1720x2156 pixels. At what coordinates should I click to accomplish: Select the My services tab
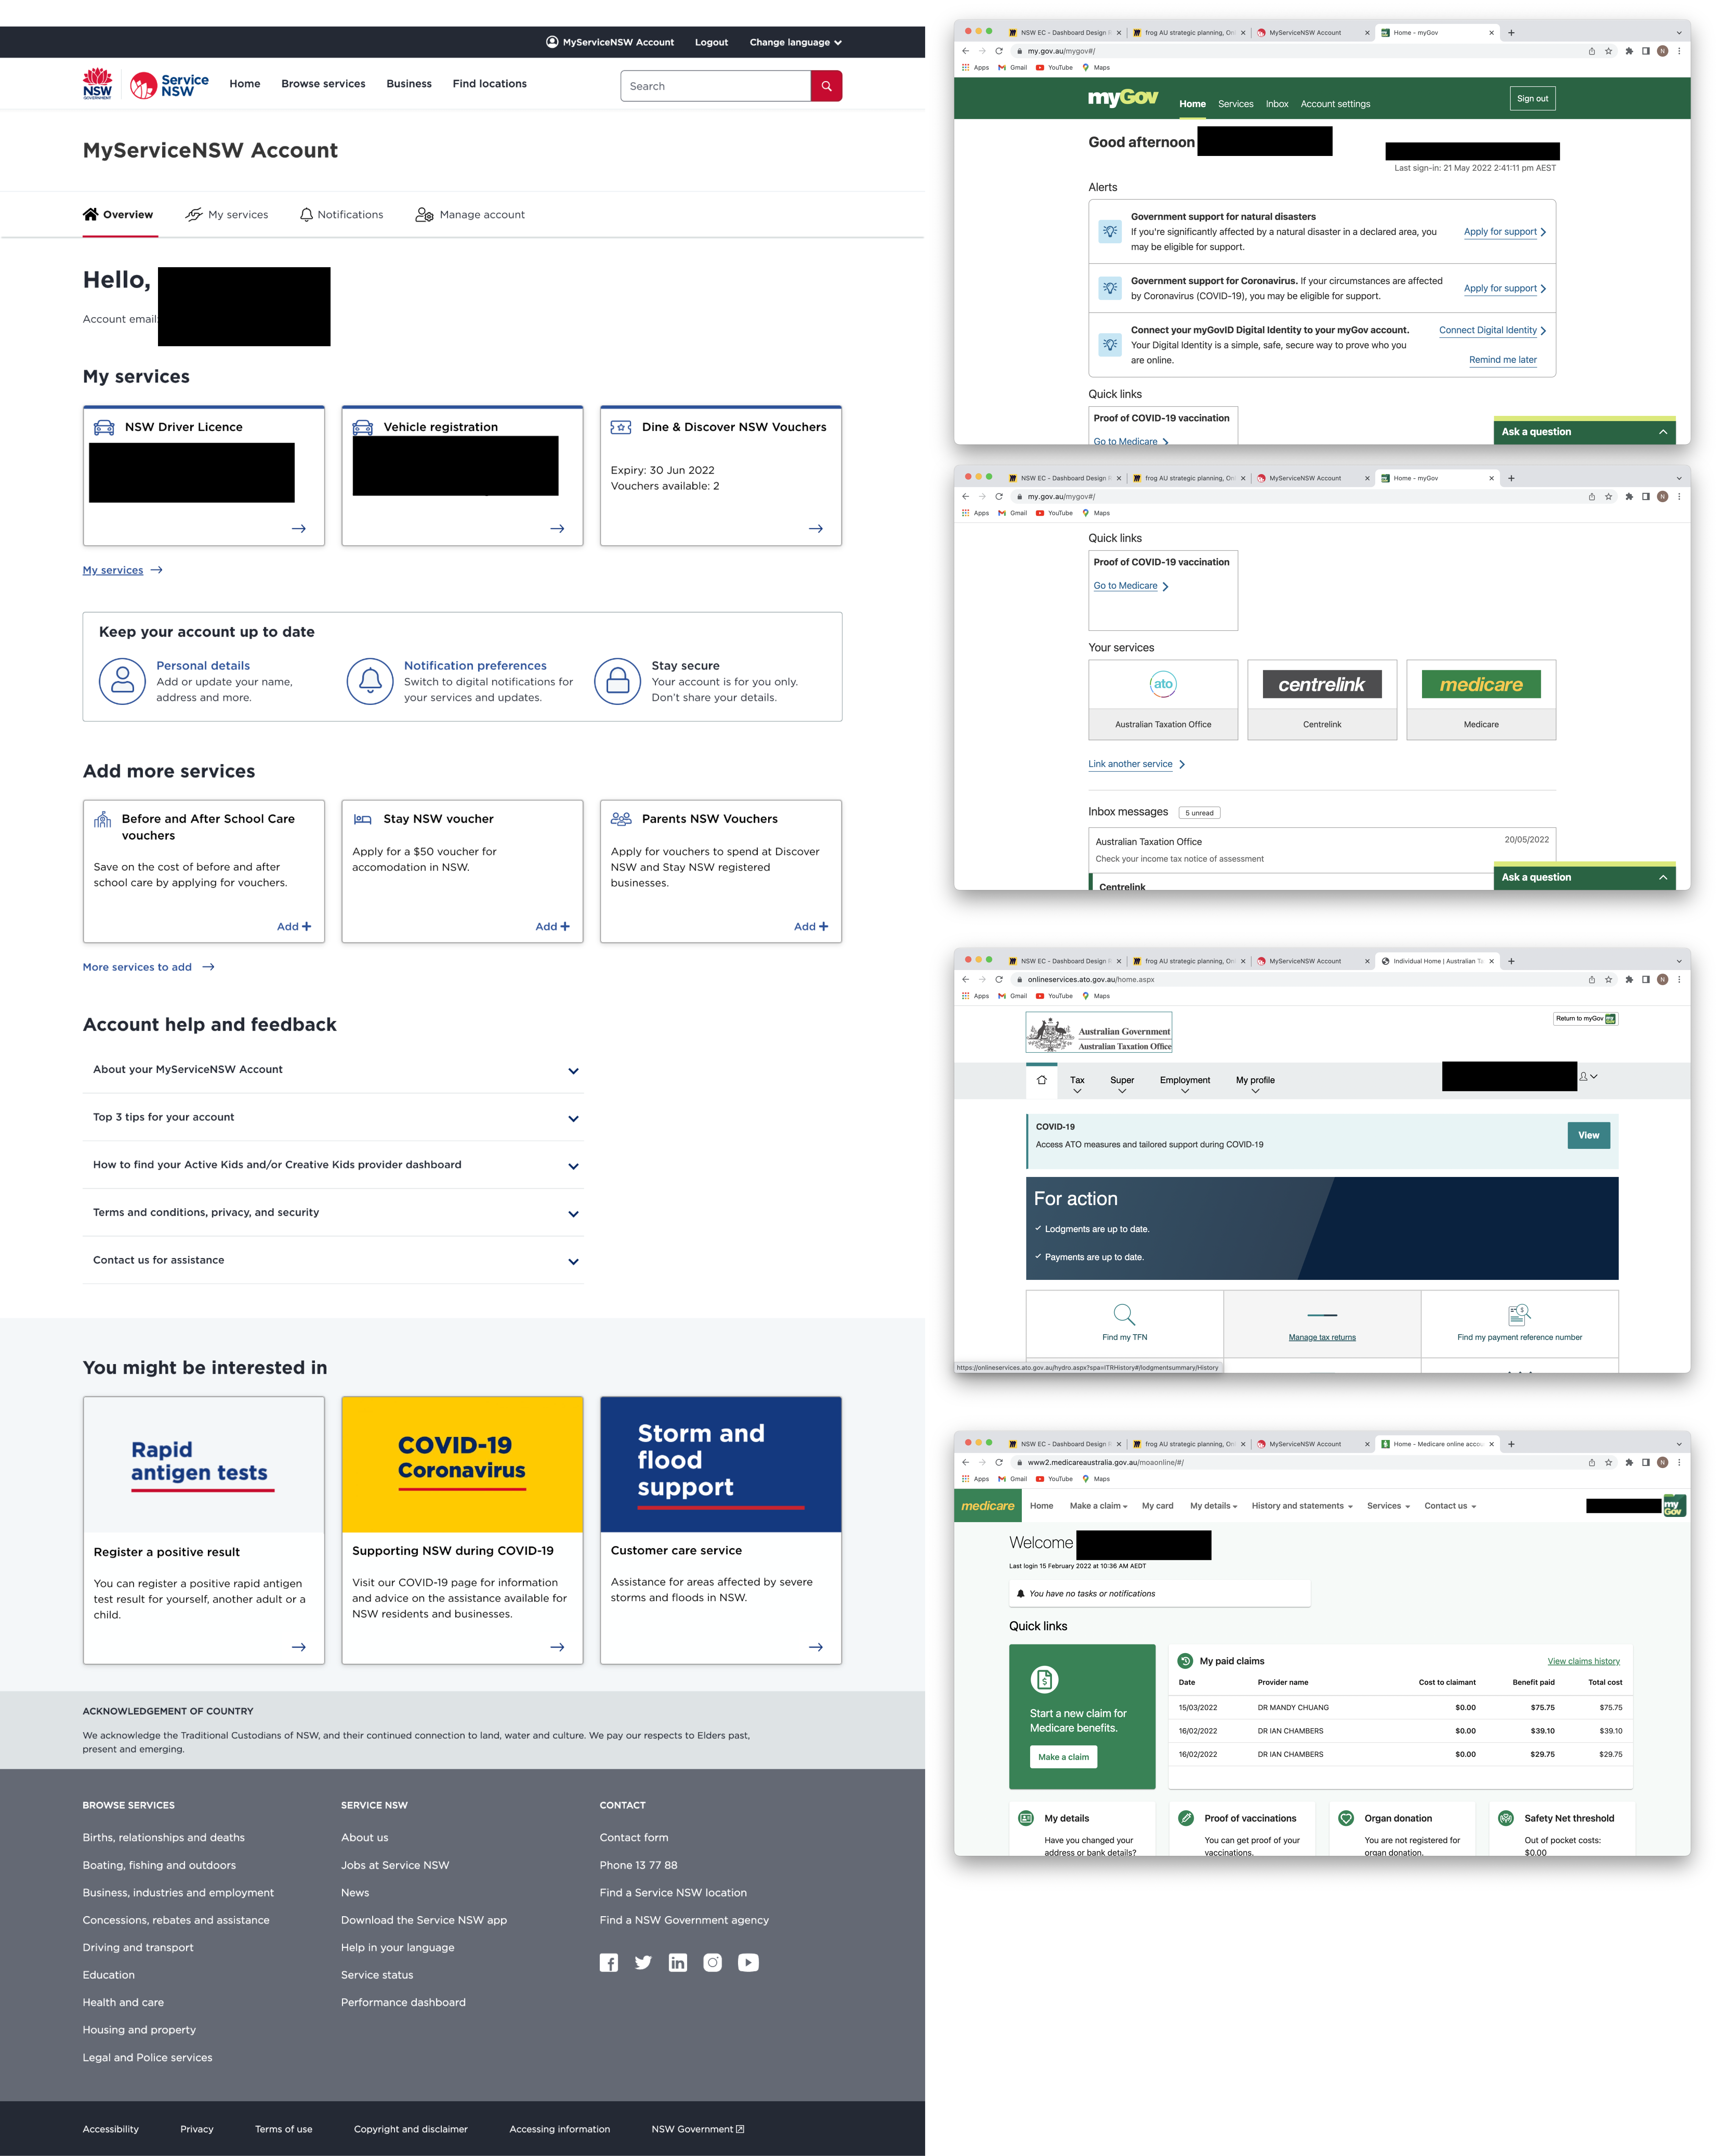point(235,214)
